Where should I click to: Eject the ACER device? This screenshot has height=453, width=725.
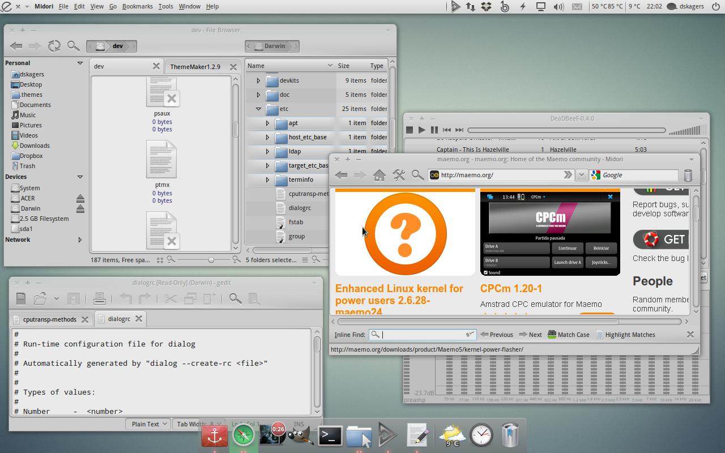tap(80, 198)
